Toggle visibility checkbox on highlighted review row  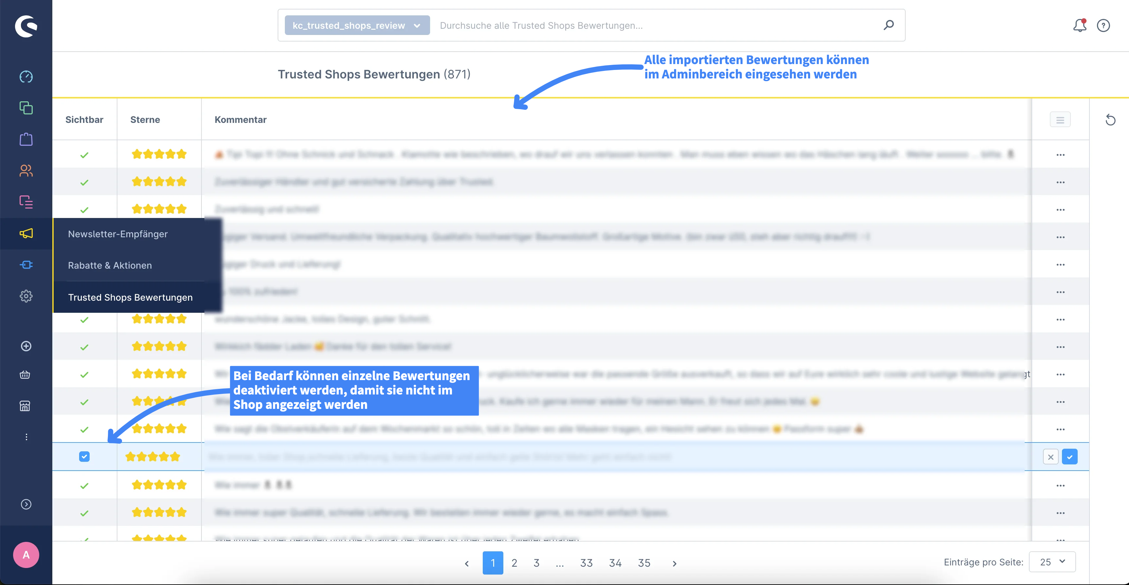tap(84, 456)
